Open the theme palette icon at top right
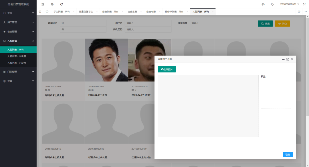This screenshot has height=167, width=309. (x=263, y=4)
